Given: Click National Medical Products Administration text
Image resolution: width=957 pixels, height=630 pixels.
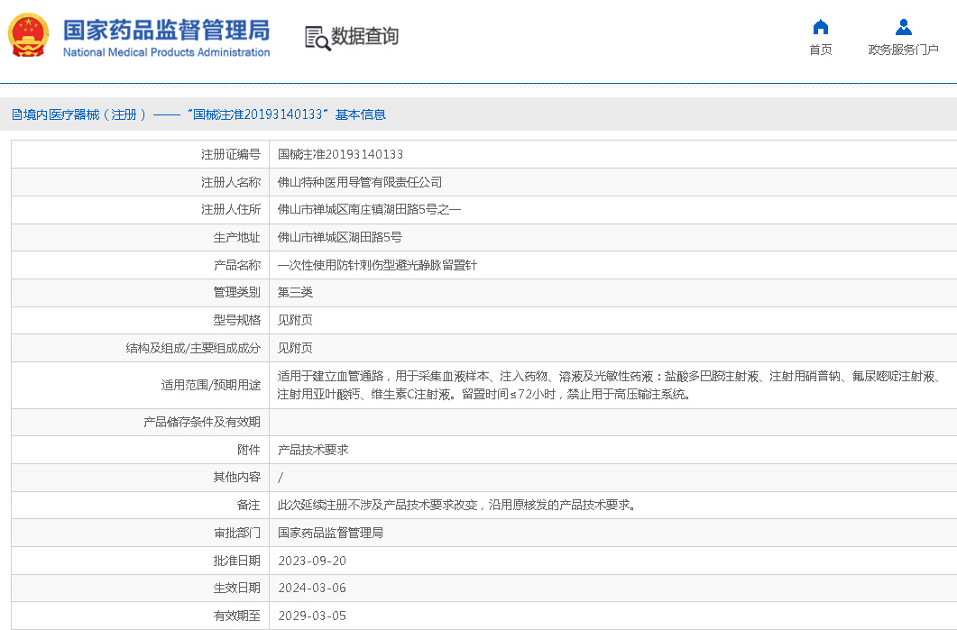Looking at the screenshot, I should [166, 52].
